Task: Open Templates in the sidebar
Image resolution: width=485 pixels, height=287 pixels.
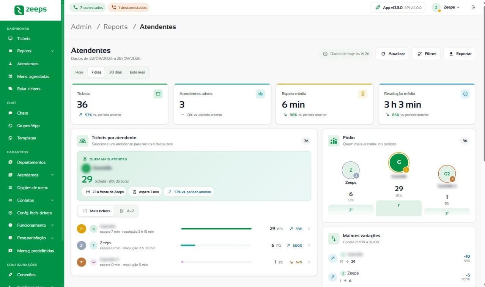Action: pyautogui.click(x=27, y=138)
